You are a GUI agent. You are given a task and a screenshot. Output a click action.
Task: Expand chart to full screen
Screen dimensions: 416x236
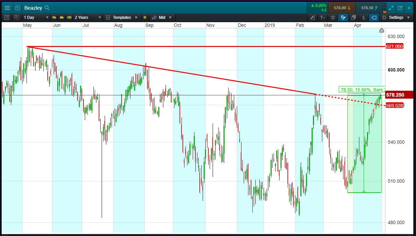coord(391,8)
